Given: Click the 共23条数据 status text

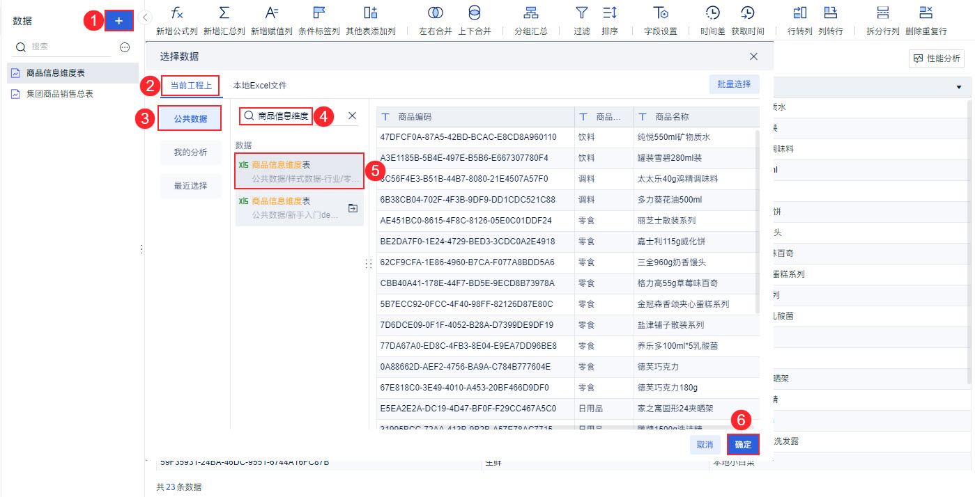Looking at the screenshot, I should click(179, 487).
